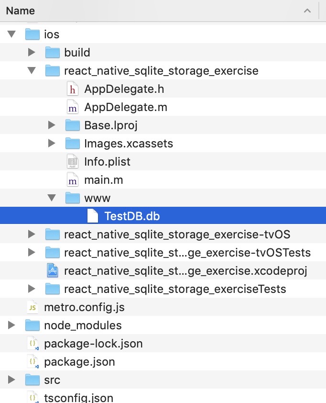Open the Info.plist property list icon

(x=72, y=161)
